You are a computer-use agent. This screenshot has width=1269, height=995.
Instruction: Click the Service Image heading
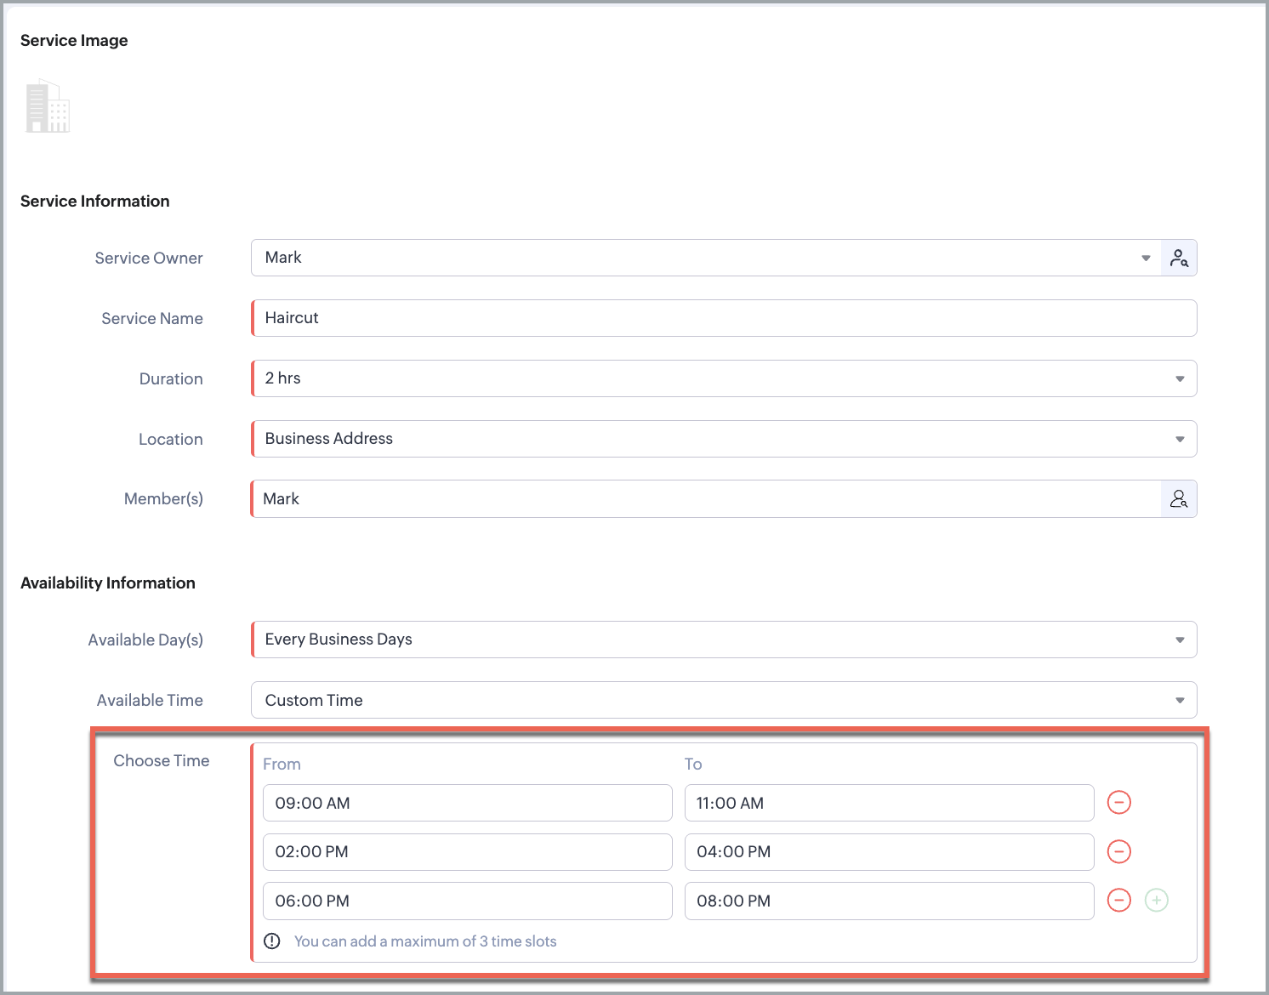click(x=74, y=40)
